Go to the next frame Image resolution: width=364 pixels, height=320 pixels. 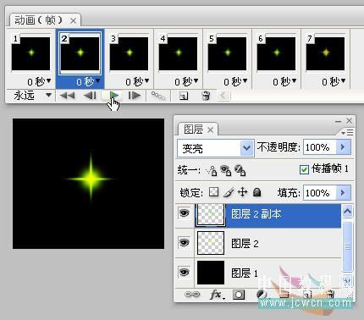click(x=135, y=96)
